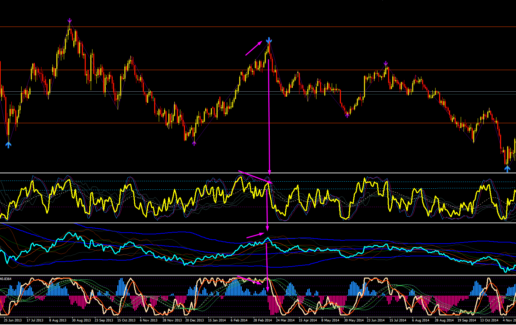Select the purple down arrow at the August 2013 high

pyautogui.click(x=69, y=21)
